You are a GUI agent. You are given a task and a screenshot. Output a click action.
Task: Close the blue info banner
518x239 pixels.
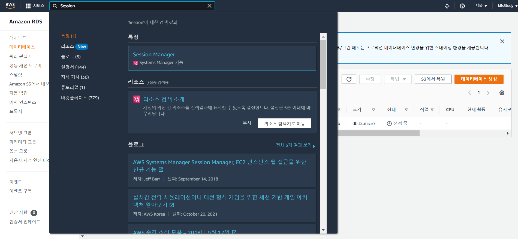coord(502,41)
